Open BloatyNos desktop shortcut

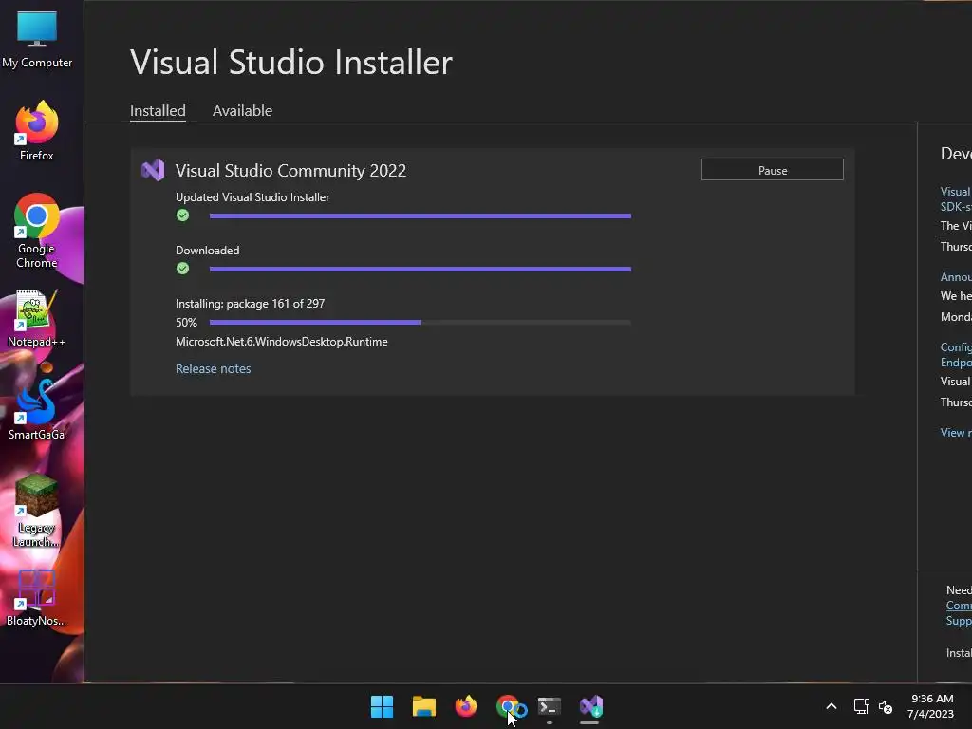coord(36,598)
